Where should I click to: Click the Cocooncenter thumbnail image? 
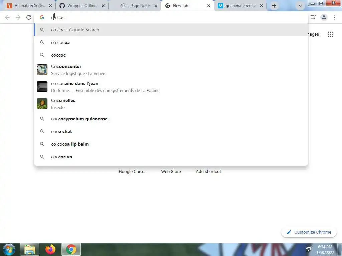click(x=42, y=70)
